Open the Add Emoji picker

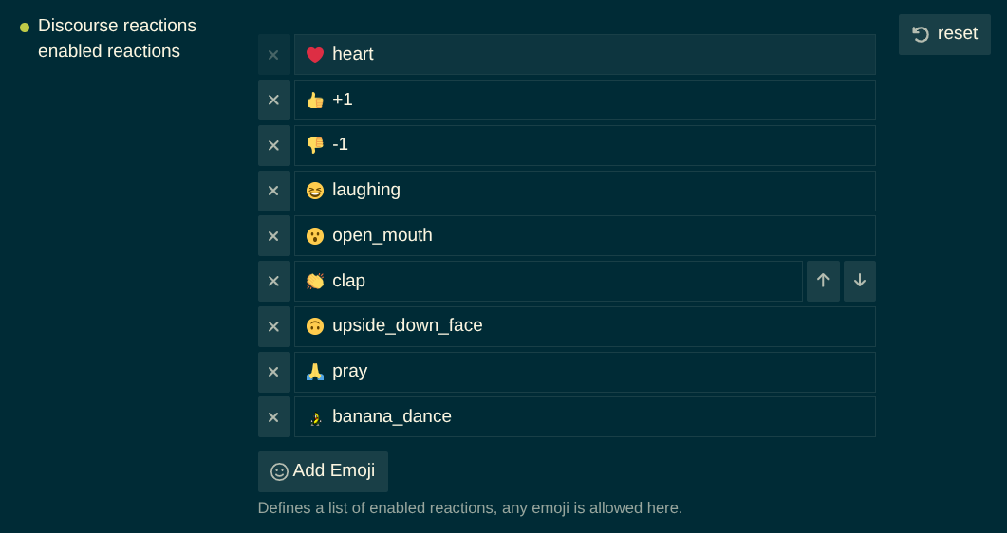pos(323,471)
